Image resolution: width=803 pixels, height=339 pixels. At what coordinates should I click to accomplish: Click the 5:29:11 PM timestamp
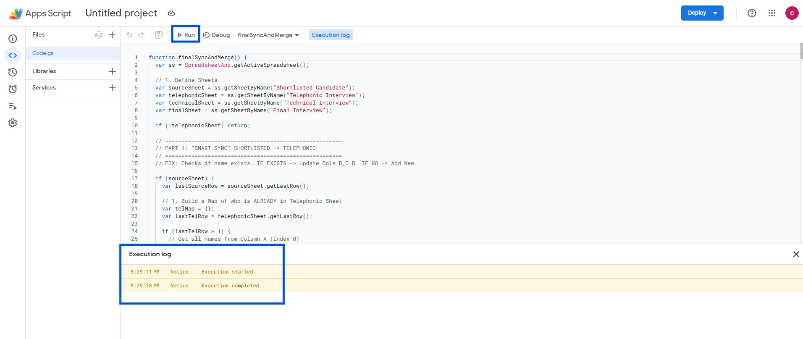(x=145, y=272)
